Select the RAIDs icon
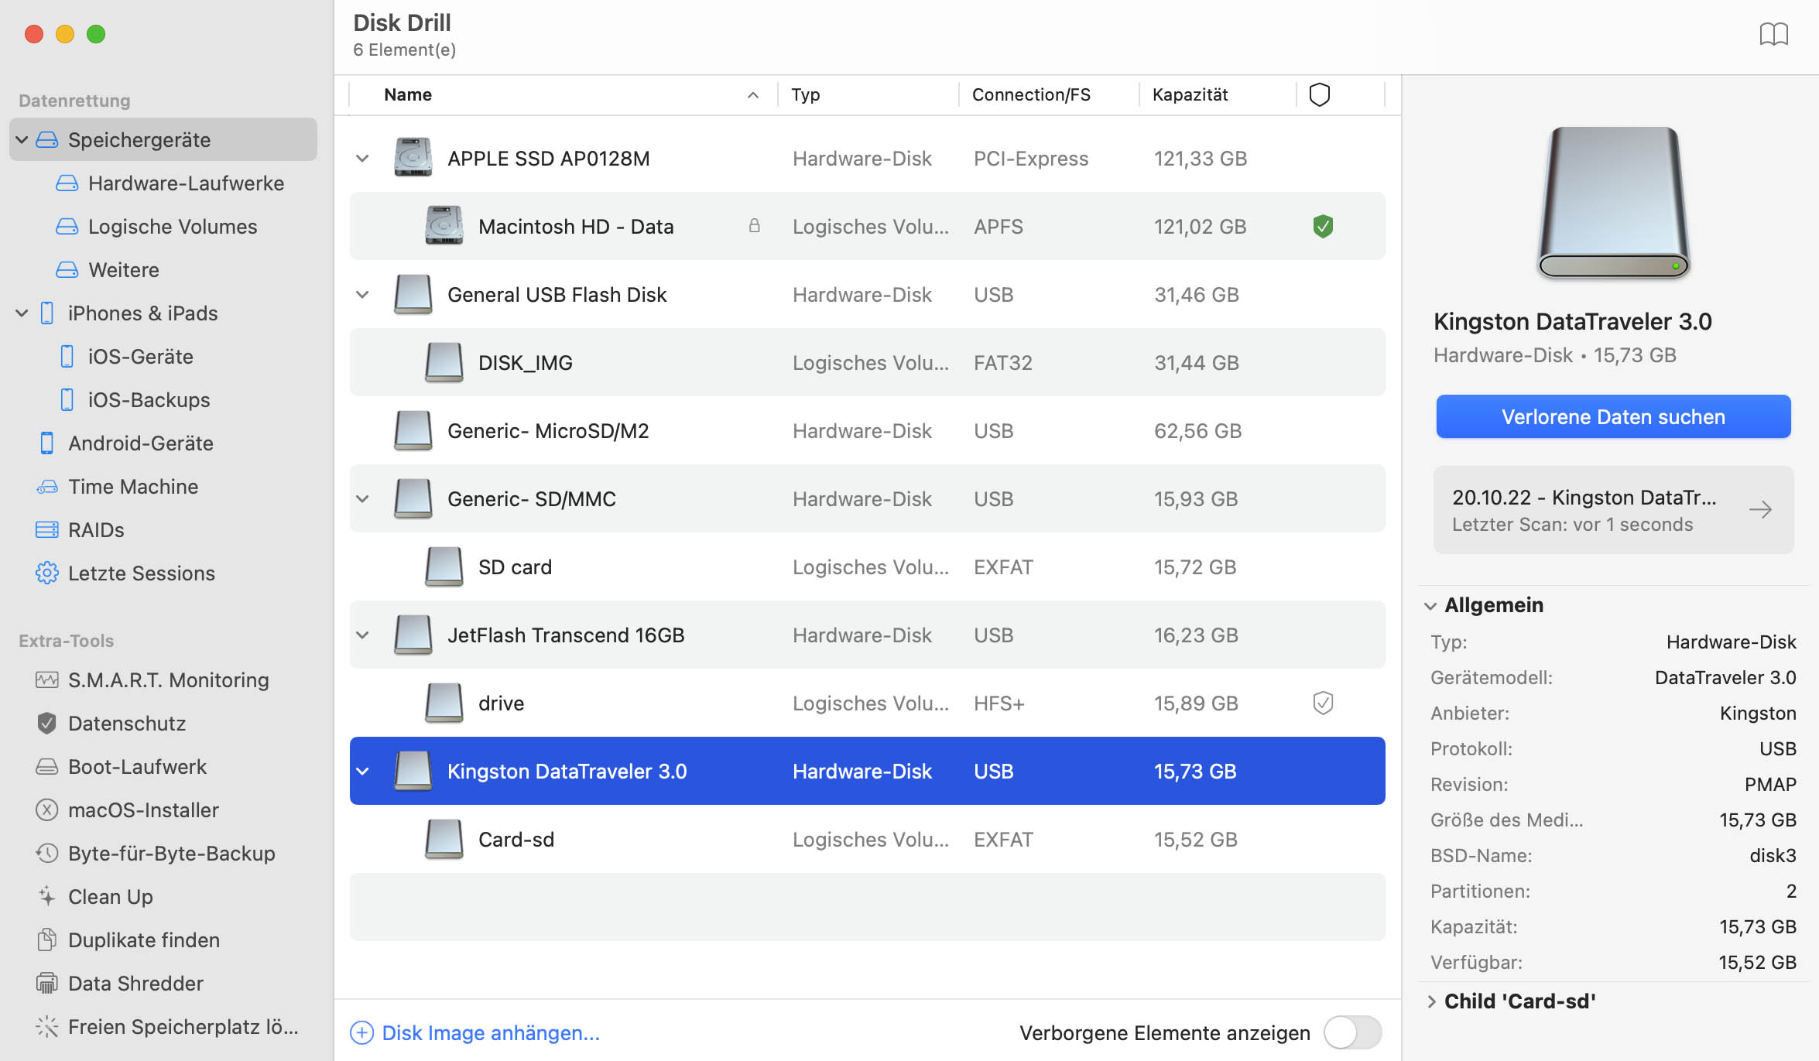This screenshot has height=1061, width=1819. click(x=44, y=529)
